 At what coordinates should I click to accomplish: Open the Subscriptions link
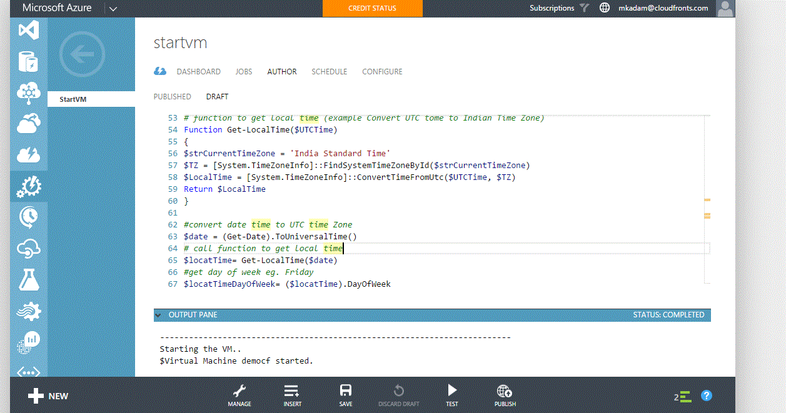point(552,8)
